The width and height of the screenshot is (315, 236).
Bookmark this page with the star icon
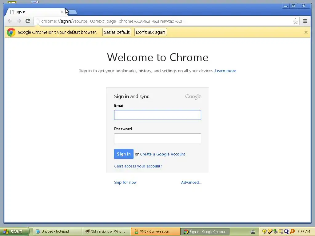[295, 21]
